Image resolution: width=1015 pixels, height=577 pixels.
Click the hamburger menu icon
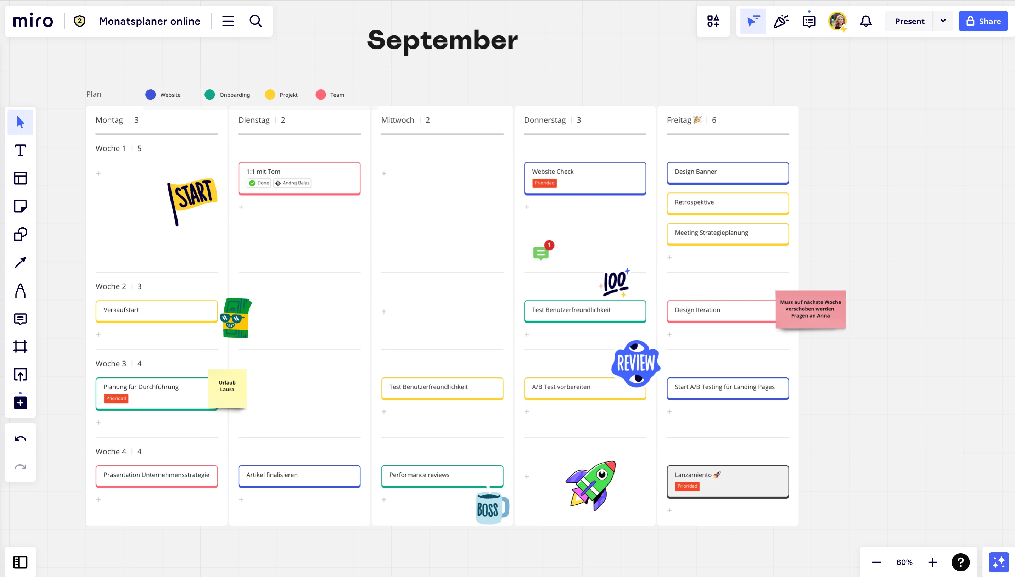[x=228, y=21]
